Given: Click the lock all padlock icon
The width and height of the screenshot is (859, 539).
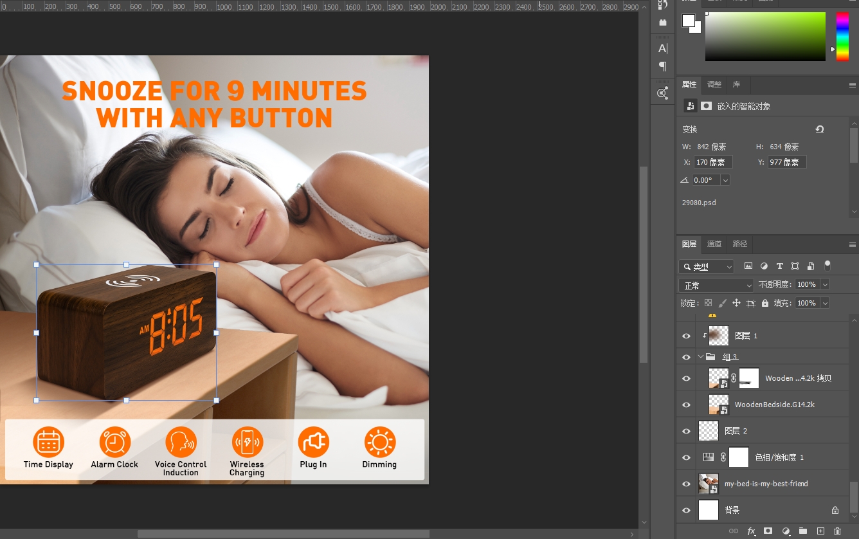Looking at the screenshot, I should [764, 303].
